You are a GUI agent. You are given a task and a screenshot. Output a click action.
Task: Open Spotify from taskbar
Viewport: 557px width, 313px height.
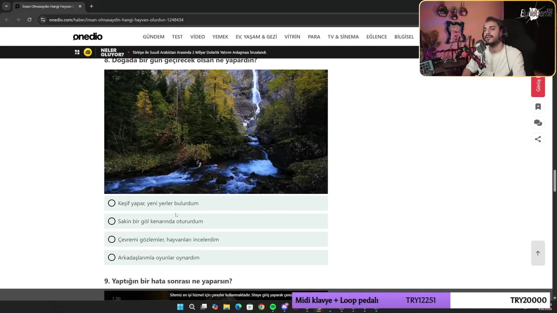(x=273, y=307)
